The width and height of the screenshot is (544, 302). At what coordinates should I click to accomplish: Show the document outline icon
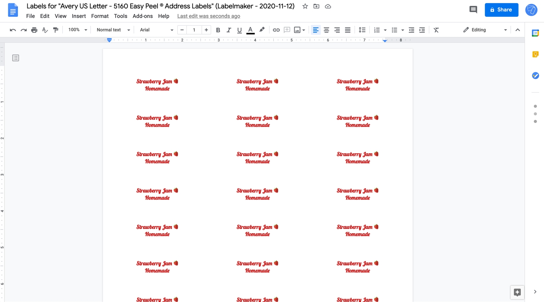point(16,58)
